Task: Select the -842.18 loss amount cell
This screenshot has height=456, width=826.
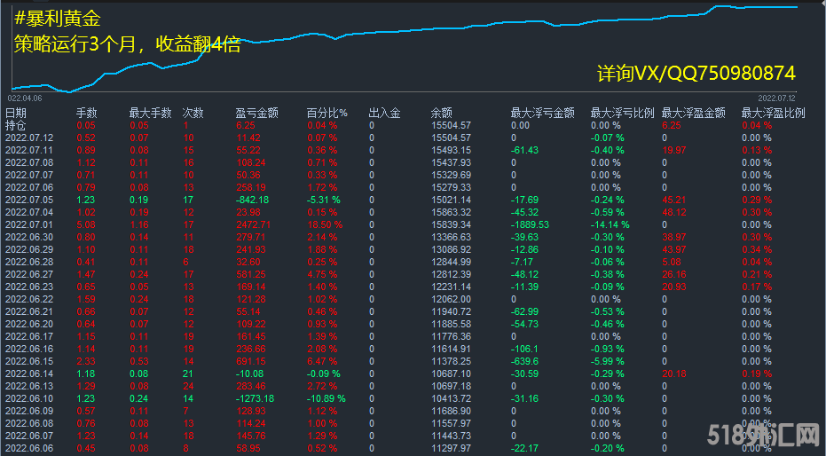Action: [254, 200]
